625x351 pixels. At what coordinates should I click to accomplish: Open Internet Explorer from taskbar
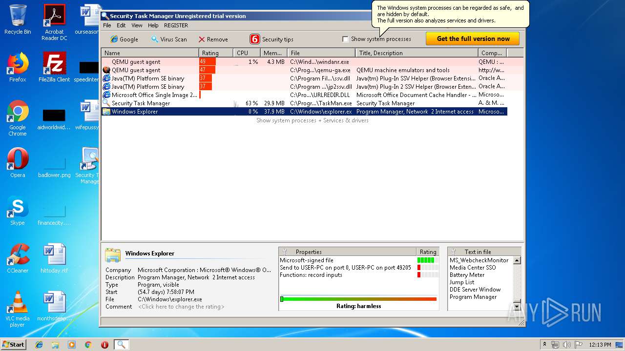[39, 345]
